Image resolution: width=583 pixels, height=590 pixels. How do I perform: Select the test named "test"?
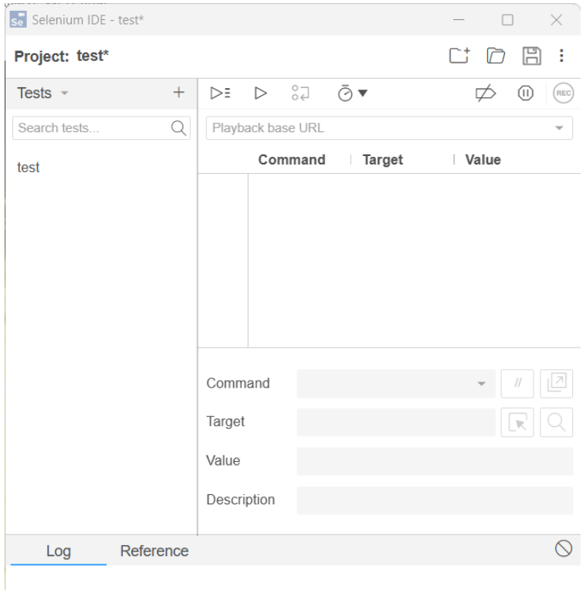point(29,167)
